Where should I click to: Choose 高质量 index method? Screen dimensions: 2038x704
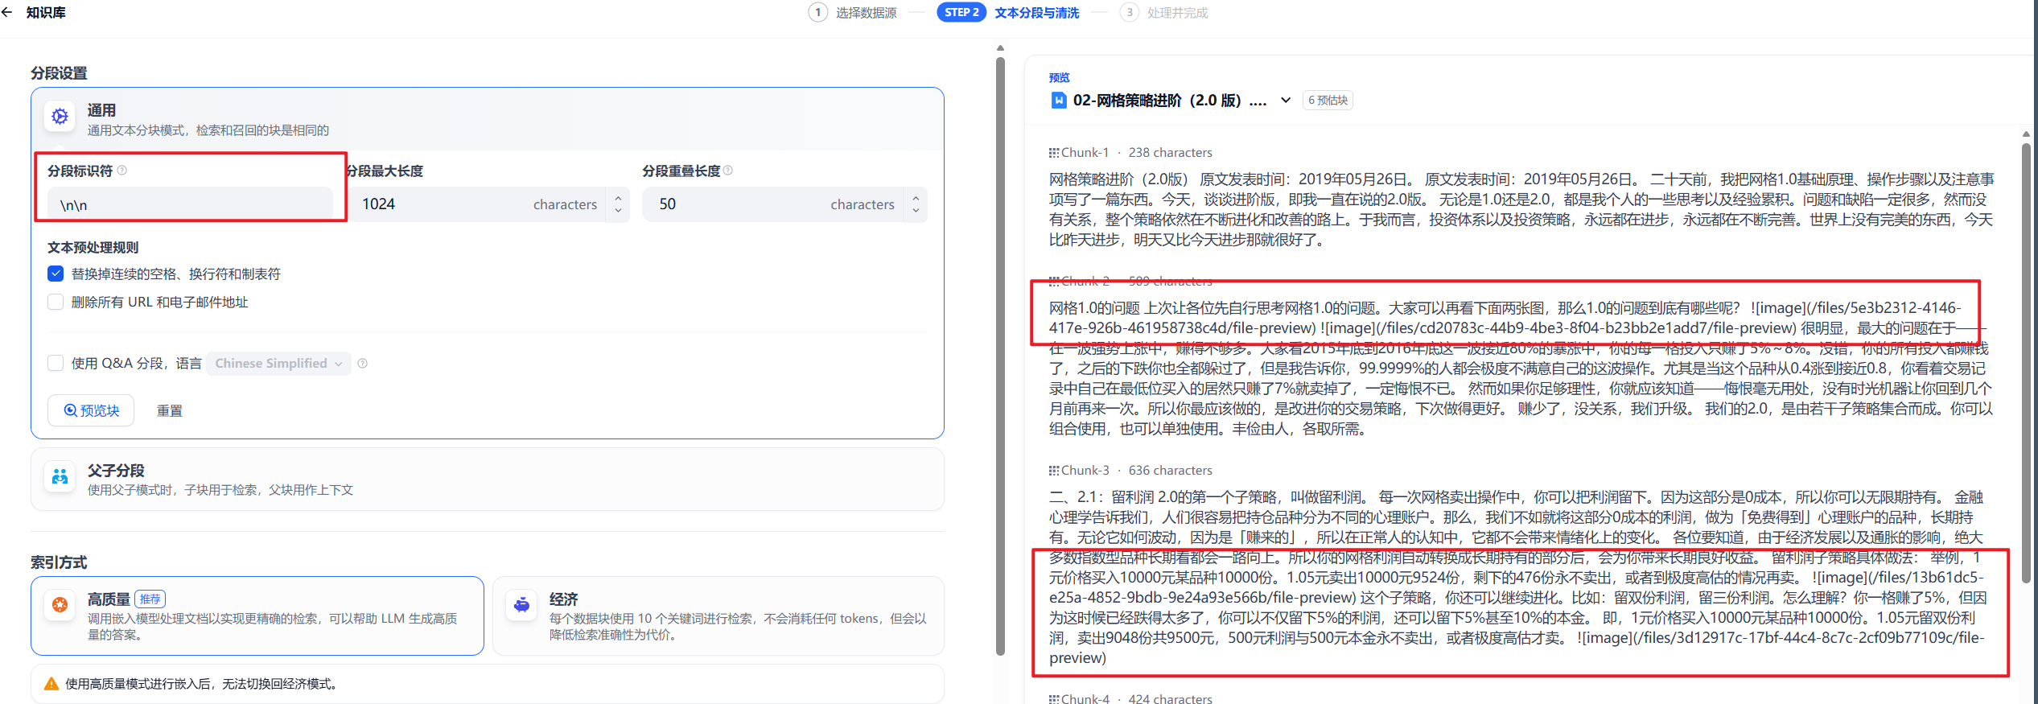257,615
